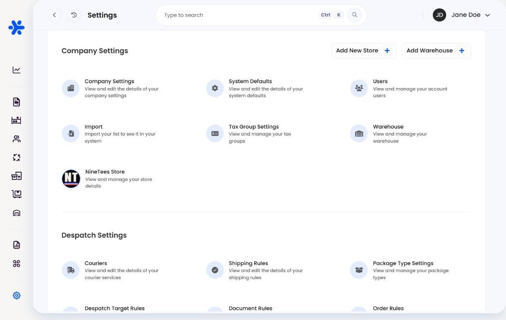
Task: Click Add New Store button
Action: pos(364,51)
